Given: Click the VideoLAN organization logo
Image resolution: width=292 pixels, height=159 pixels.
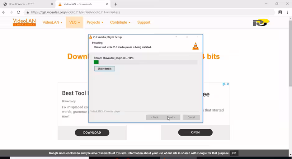Looking at the screenshot, I should pyautogui.click(x=24, y=22).
